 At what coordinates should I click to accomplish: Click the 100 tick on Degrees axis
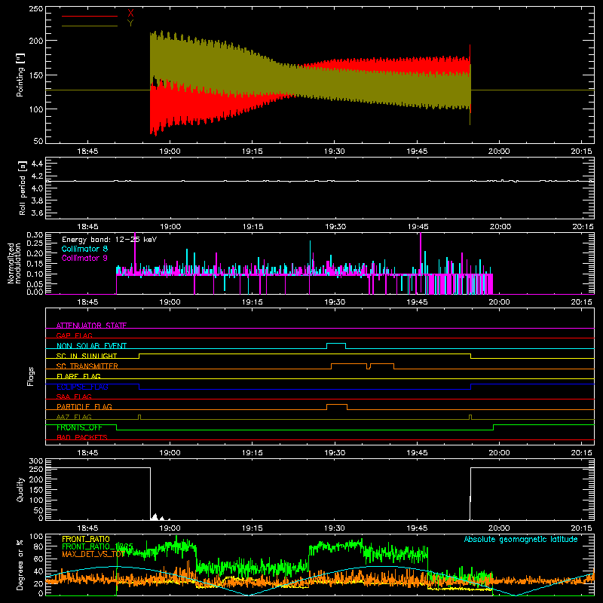[36, 537]
